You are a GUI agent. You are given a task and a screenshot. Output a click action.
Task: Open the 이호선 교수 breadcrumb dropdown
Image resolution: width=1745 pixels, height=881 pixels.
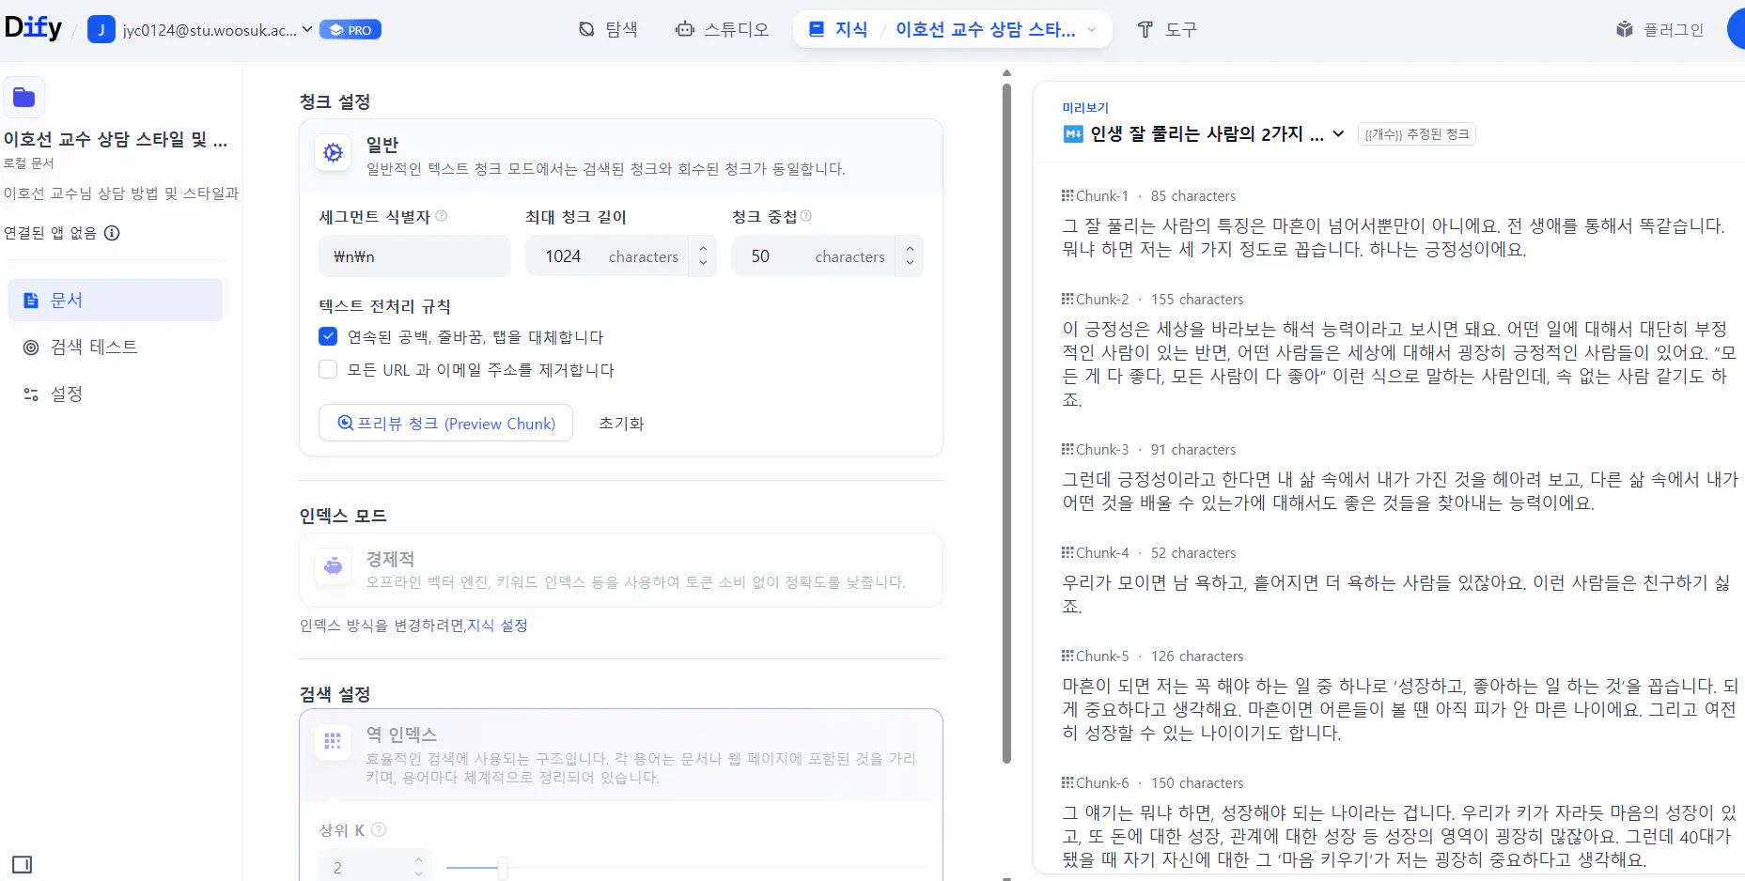pos(1092,29)
